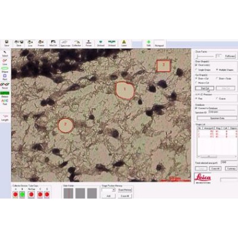The width and height of the screenshot is (238, 238).
Task: Open the Specimen Data button
Action: (x=217, y=118)
